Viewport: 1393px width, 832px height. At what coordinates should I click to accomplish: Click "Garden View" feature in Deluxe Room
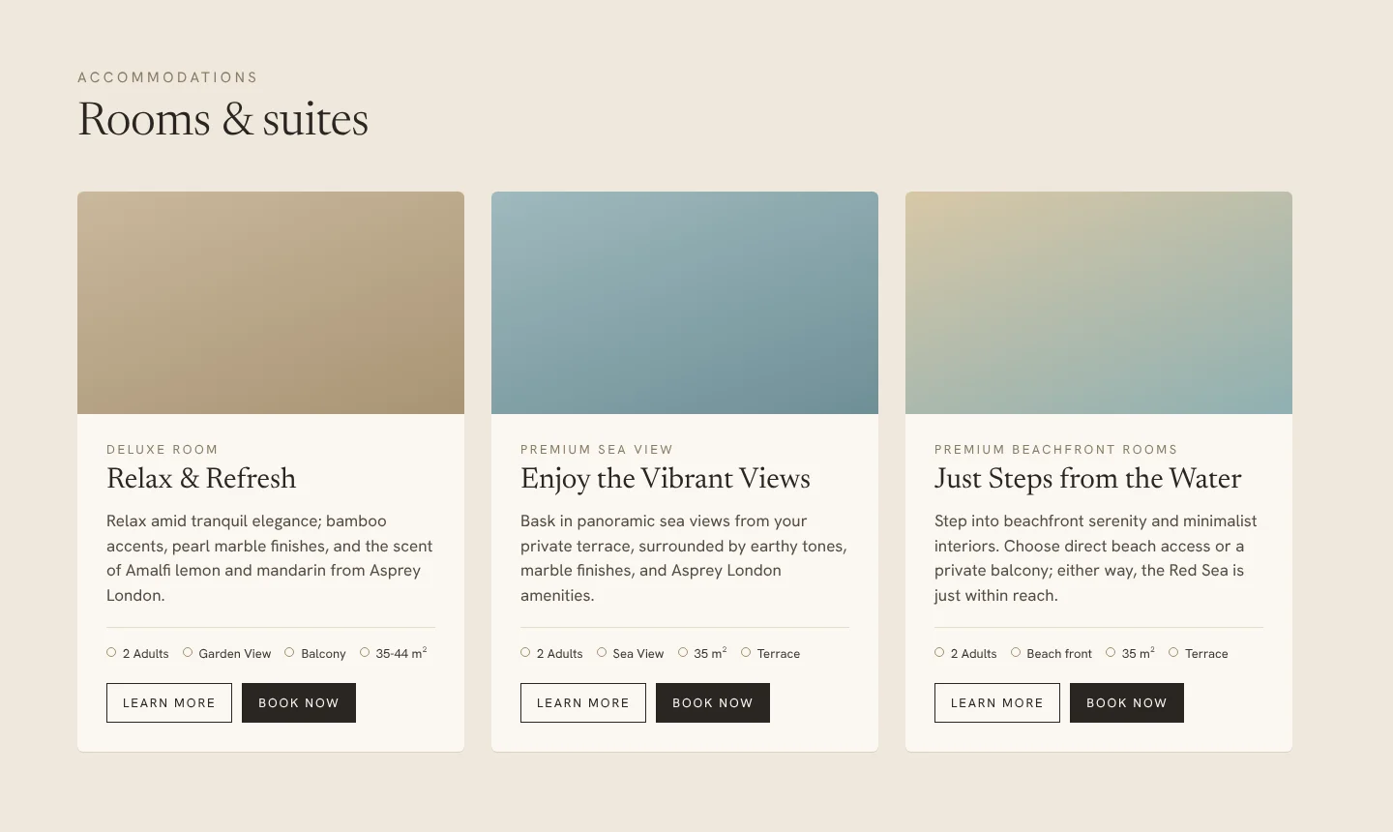235,654
